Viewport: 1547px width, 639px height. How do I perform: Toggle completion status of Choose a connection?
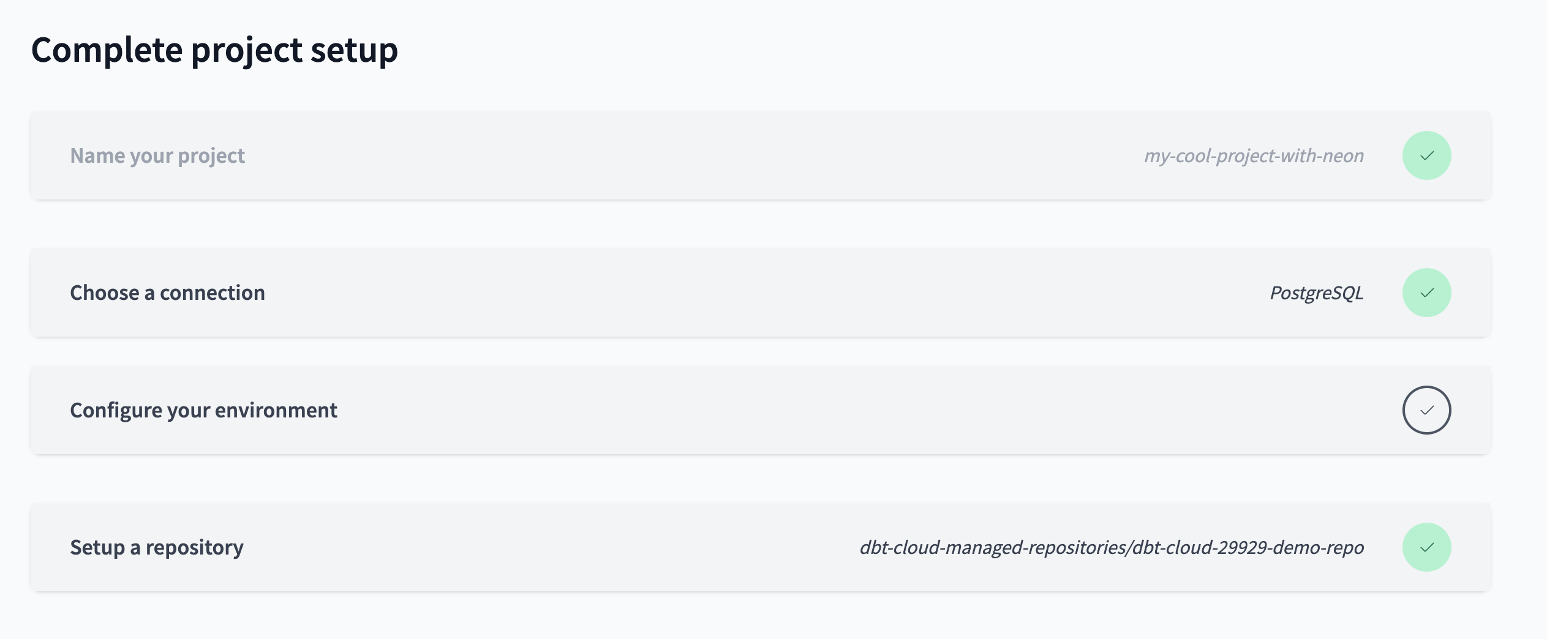click(1427, 293)
